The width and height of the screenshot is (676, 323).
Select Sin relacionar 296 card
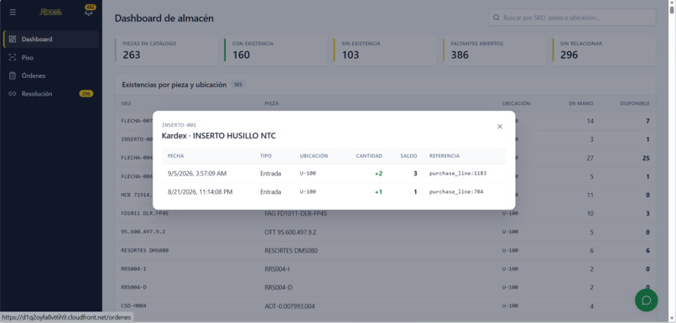pos(604,50)
